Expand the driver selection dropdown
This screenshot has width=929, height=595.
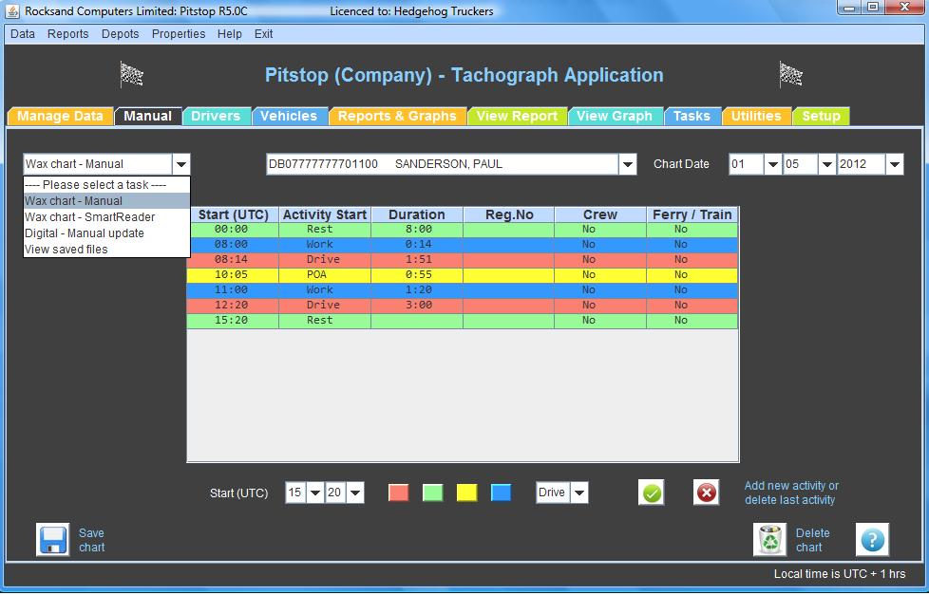627,164
